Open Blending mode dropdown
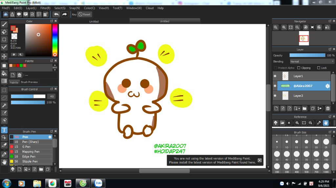The height and width of the screenshot is (188, 336). click(x=312, y=61)
